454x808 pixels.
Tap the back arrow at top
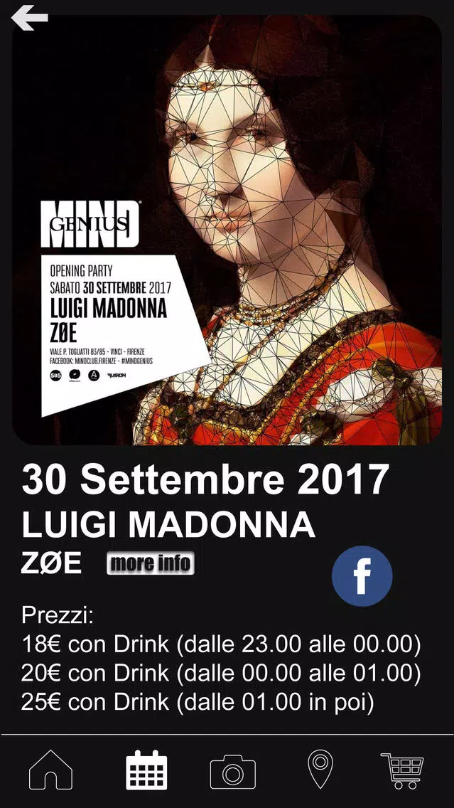tap(29, 18)
